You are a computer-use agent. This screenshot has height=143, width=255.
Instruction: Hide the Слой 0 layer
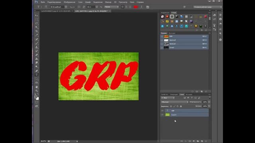(162, 115)
